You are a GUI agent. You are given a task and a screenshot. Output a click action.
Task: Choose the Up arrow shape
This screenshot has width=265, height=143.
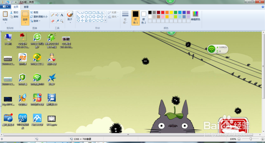pyautogui.click(x=102, y=17)
